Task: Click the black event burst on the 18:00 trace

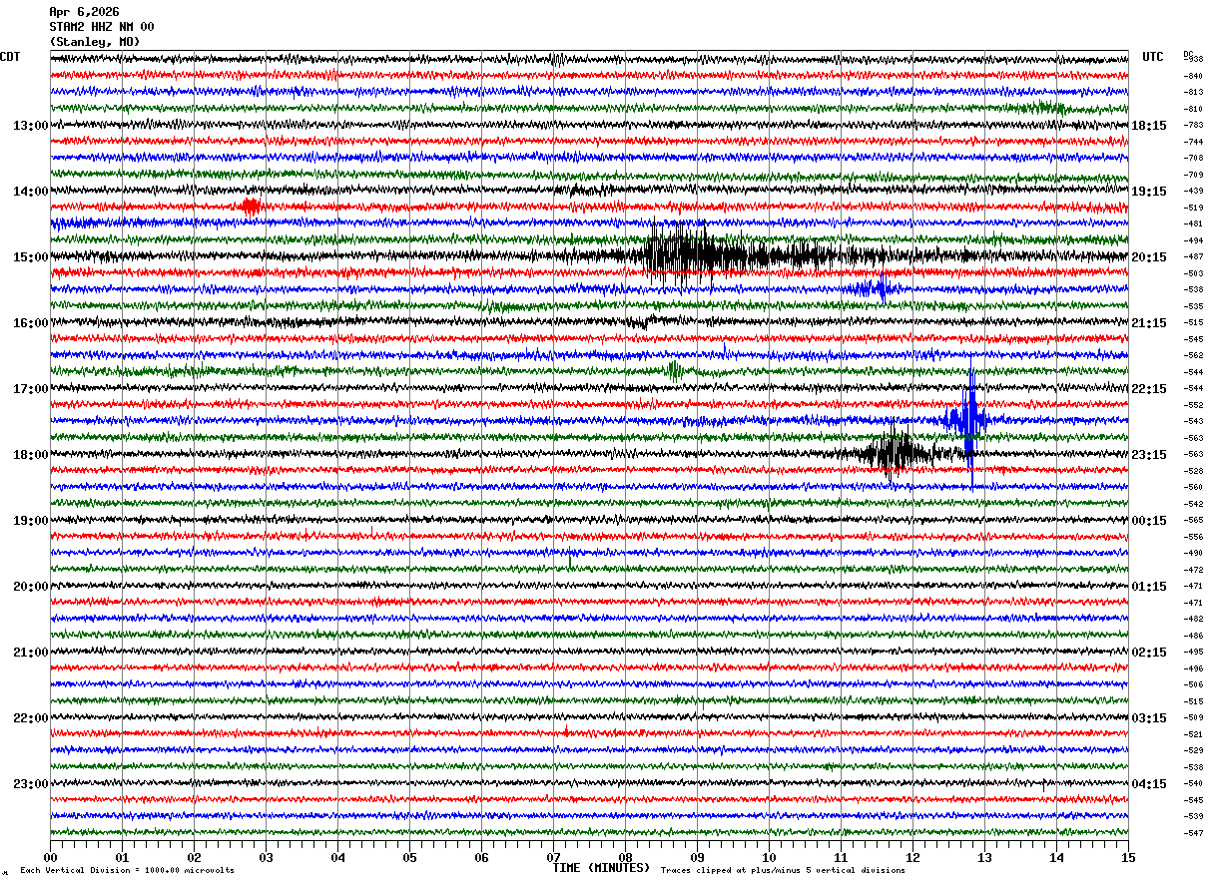Action: click(x=897, y=454)
